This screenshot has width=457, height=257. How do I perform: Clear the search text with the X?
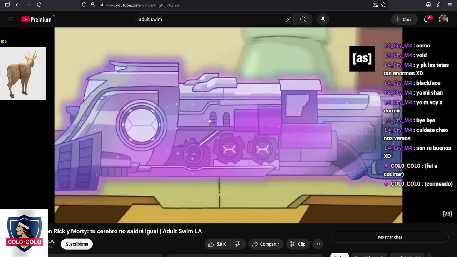(288, 19)
